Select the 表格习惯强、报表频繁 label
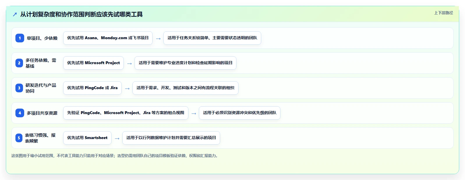465x180 pixels. coord(40,138)
